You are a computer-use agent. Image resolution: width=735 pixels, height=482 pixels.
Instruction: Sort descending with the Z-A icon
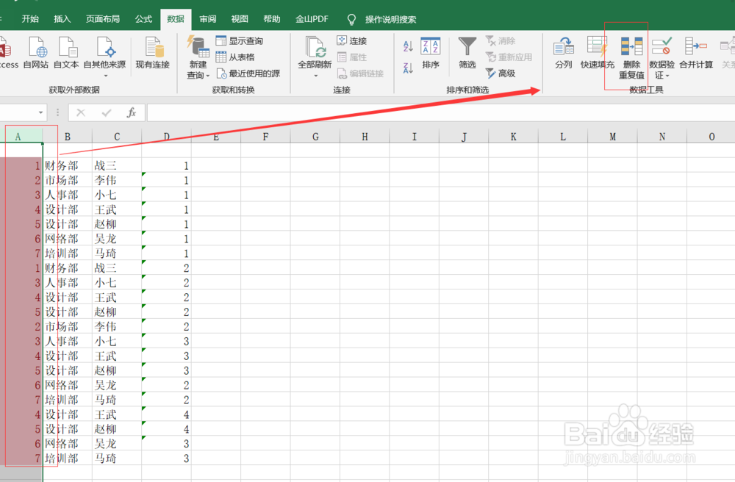point(408,68)
